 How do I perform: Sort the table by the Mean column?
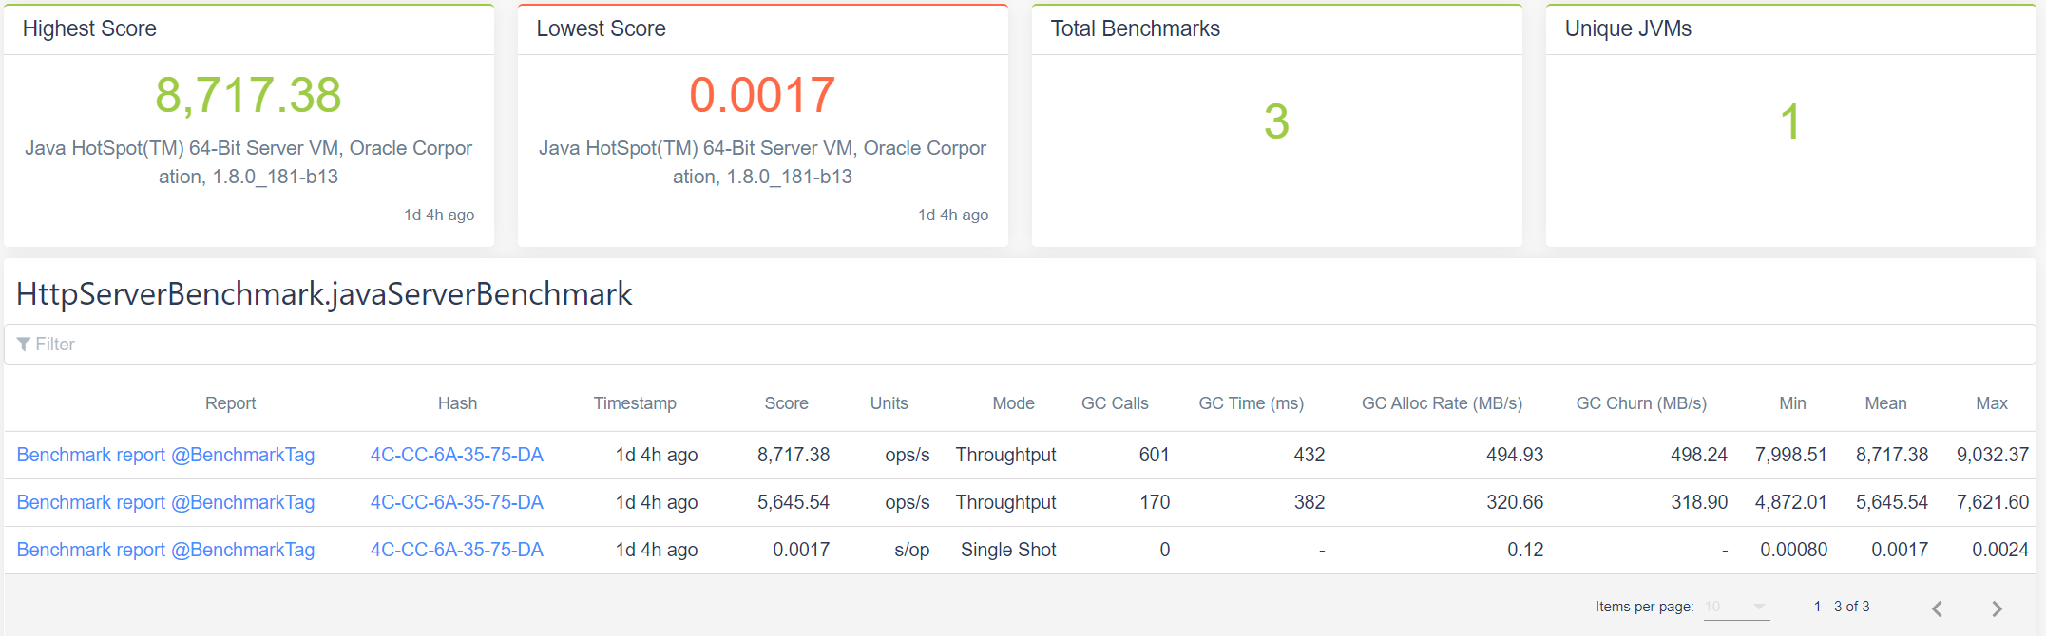point(1885,402)
